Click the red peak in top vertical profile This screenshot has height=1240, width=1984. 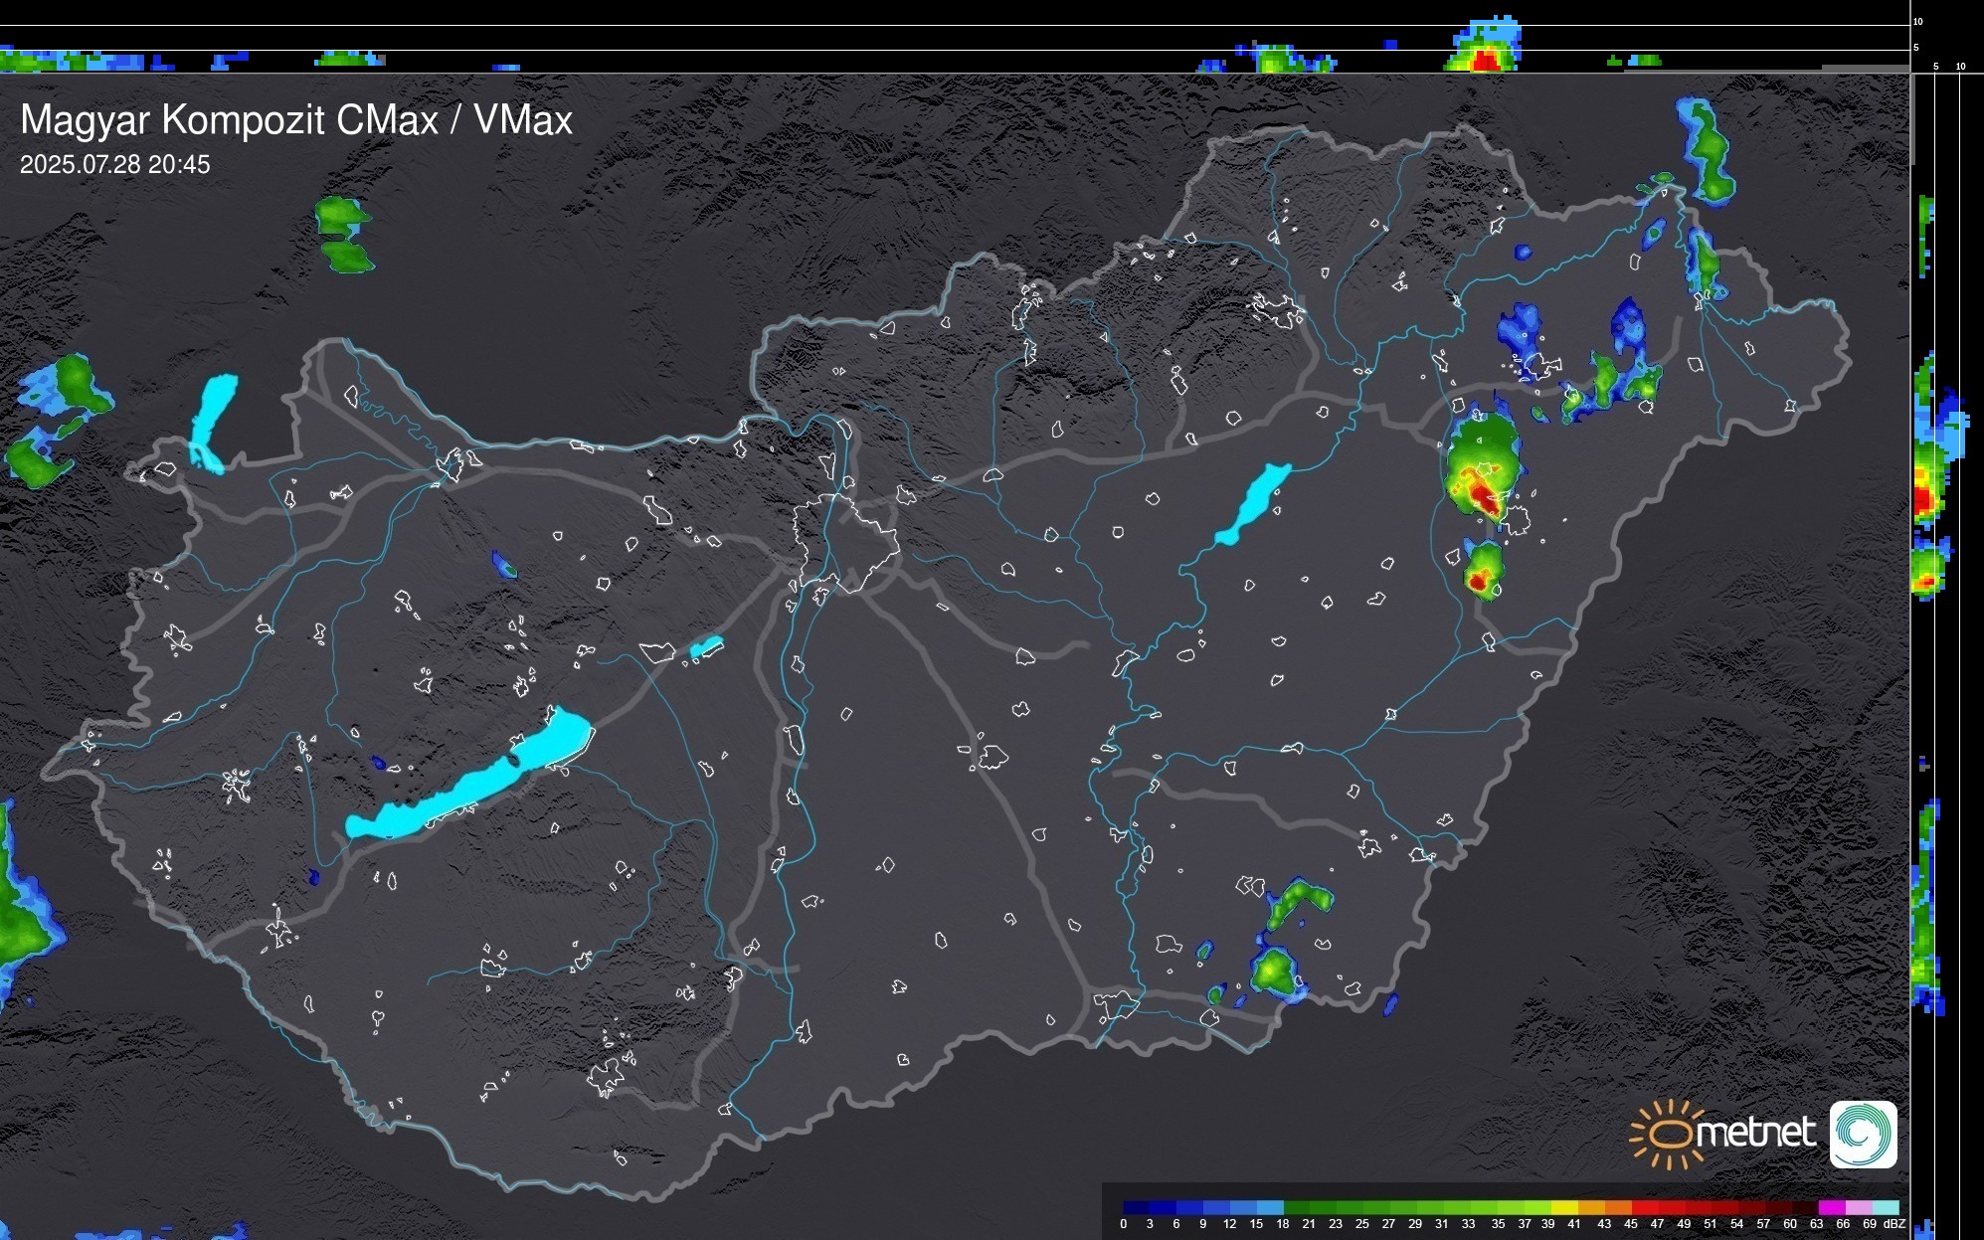[x=1485, y=61]
